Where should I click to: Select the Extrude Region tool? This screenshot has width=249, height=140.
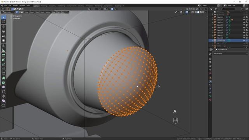pos(4,55)
